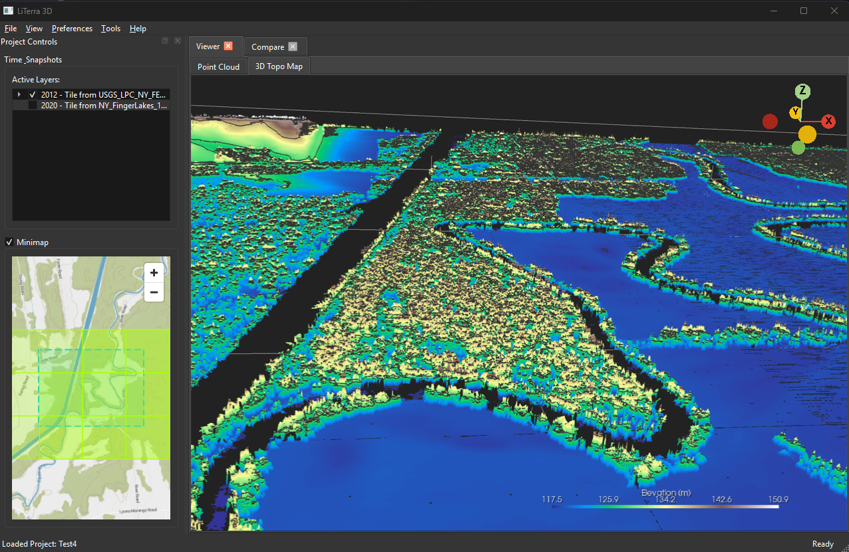The height and width of the screenshot is (552, 849).
Task: Select the X axis sphere of the view gizmo
Action: tap(828, 121)
